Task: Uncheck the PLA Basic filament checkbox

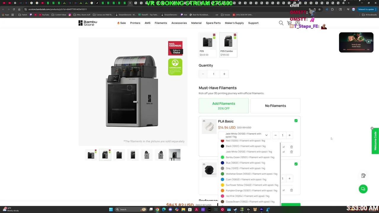Action: (296, 121)
